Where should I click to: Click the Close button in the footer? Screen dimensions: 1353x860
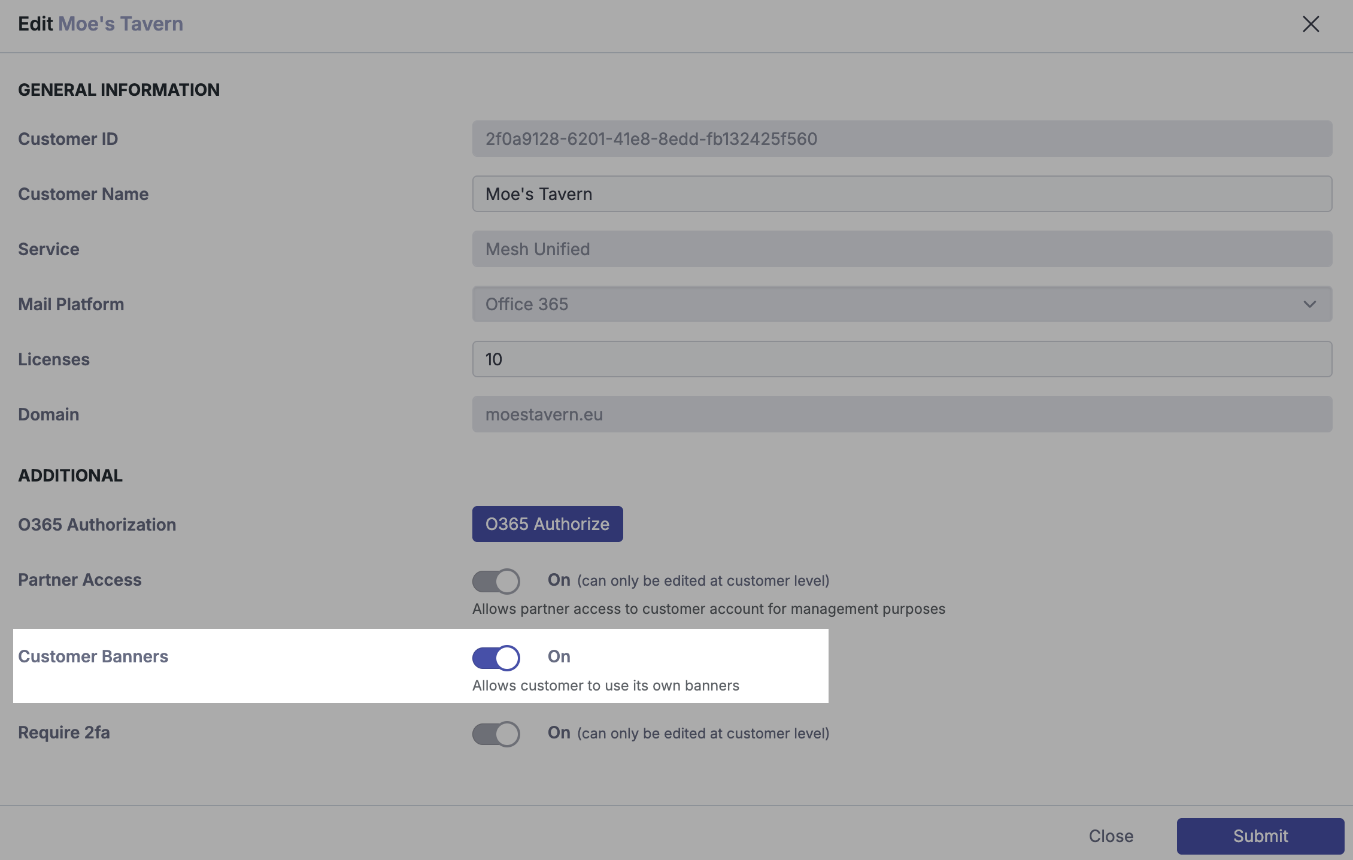1111,836
